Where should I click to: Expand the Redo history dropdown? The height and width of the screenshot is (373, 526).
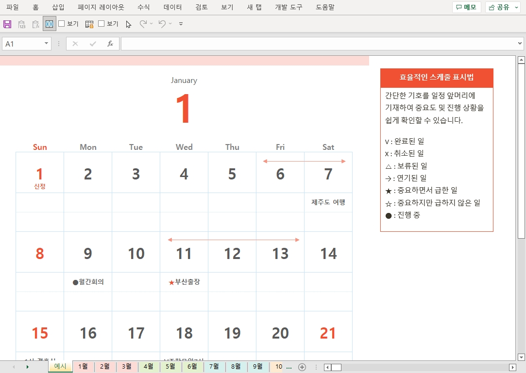(x=152, y=24)
